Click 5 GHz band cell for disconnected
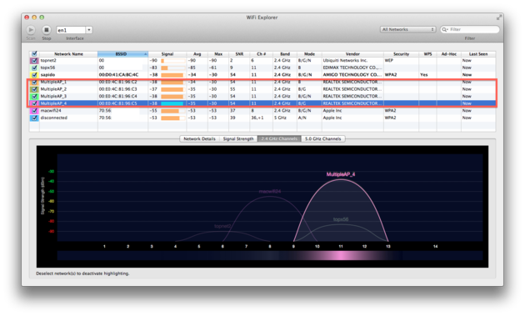 (280, 118)
